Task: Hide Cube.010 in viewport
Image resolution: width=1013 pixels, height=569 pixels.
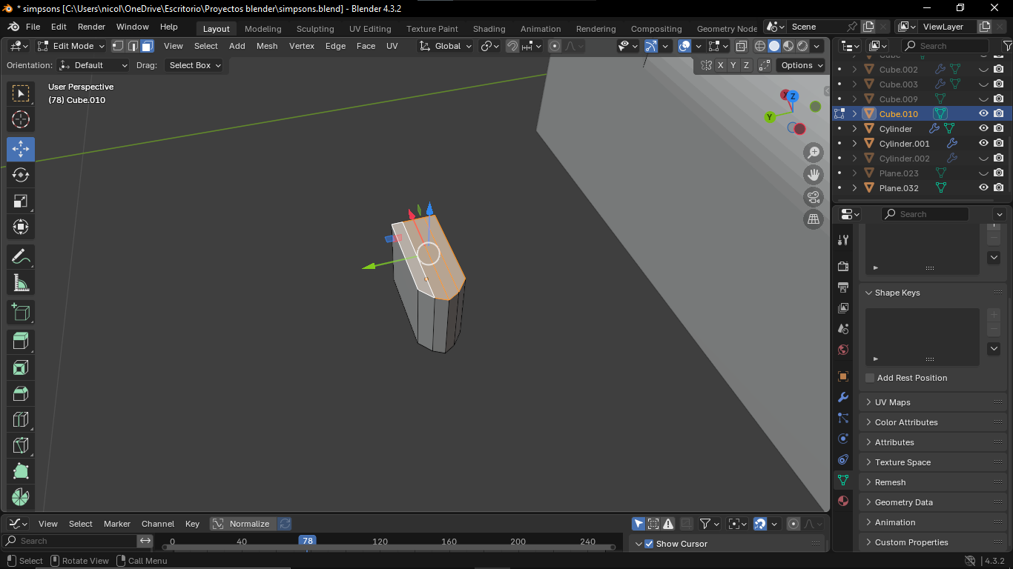Action: click(x=983, y=114)
